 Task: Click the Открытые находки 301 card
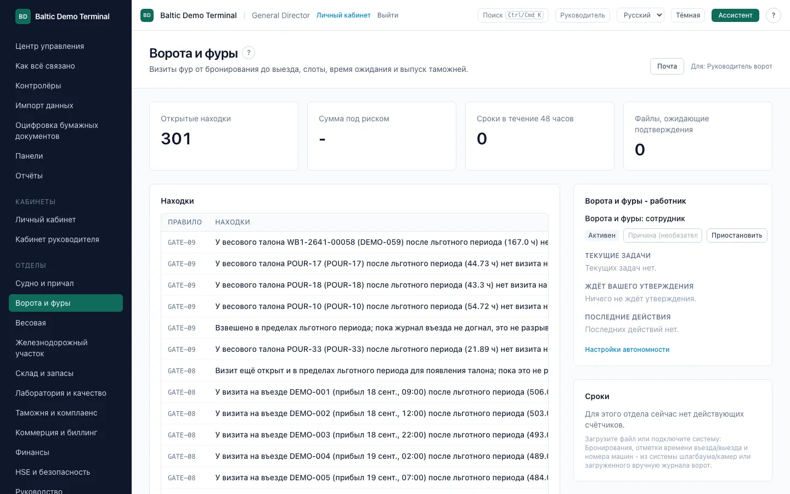click(x=224, y=136)
